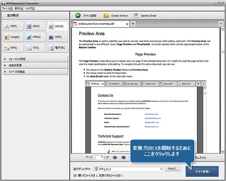Choose the PDF output format button
Image resolution: width=226 pixels, height=181 pixels.
click(13, 26)
